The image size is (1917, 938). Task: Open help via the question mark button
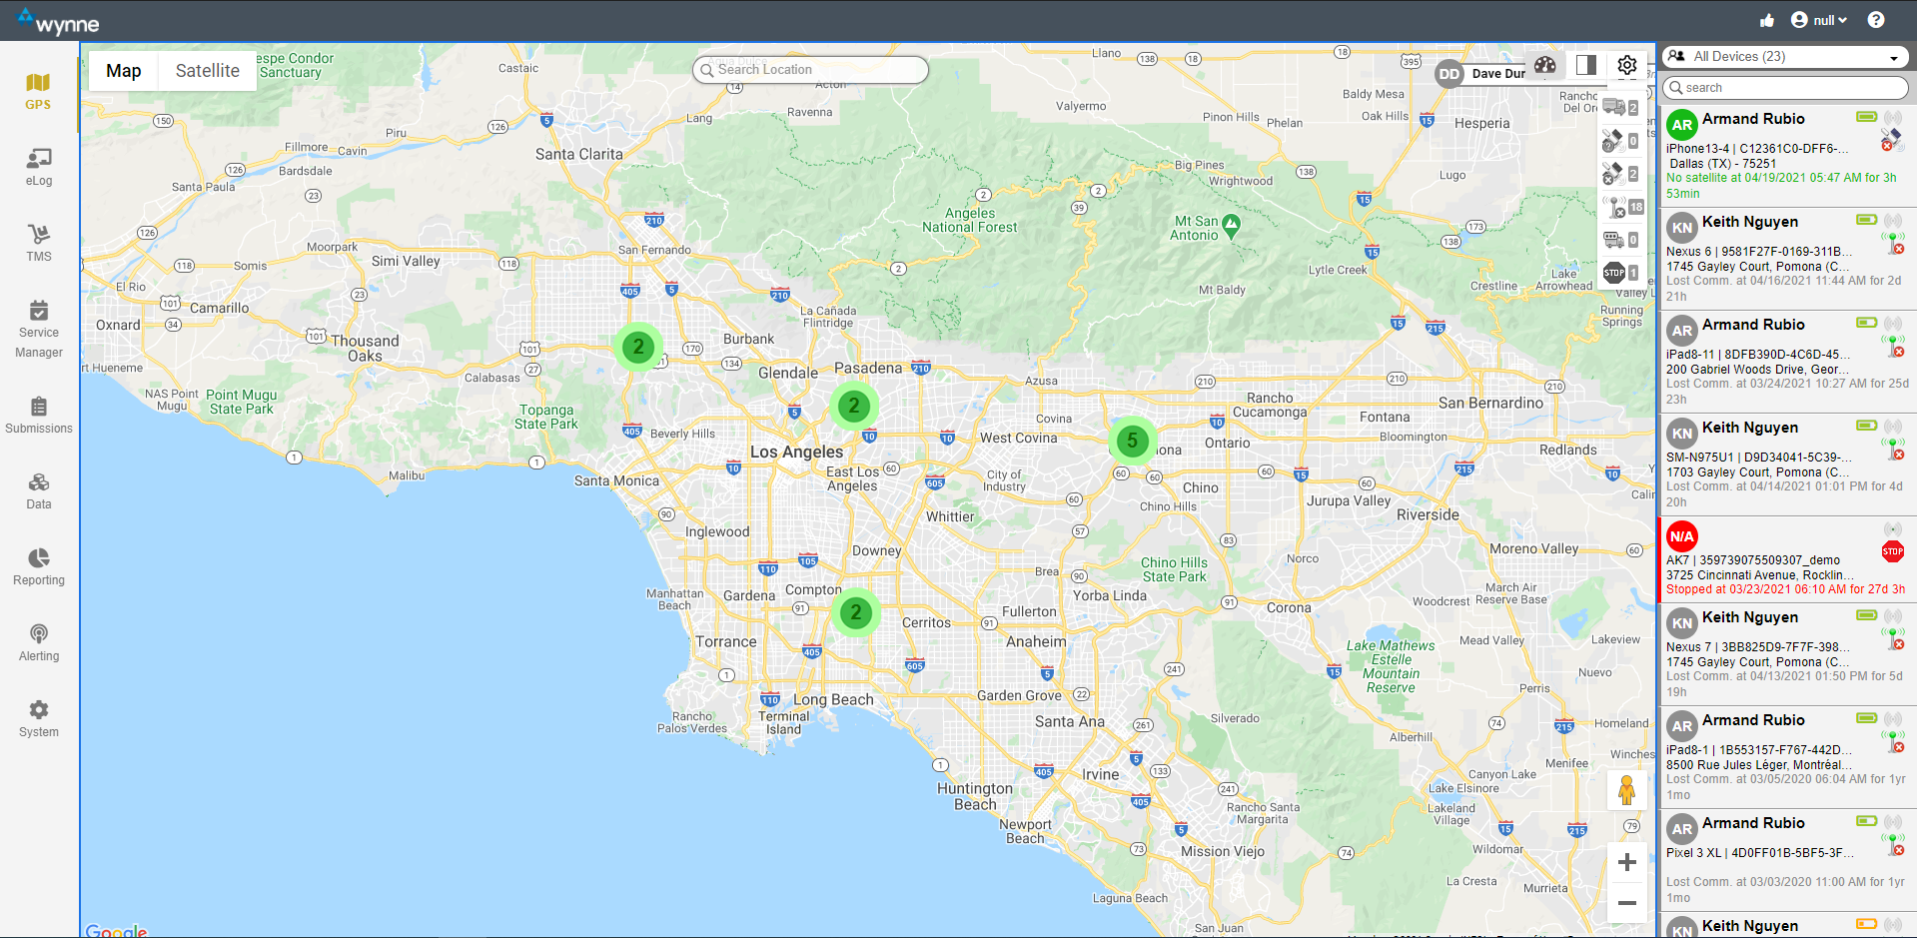coord(1875,20)
